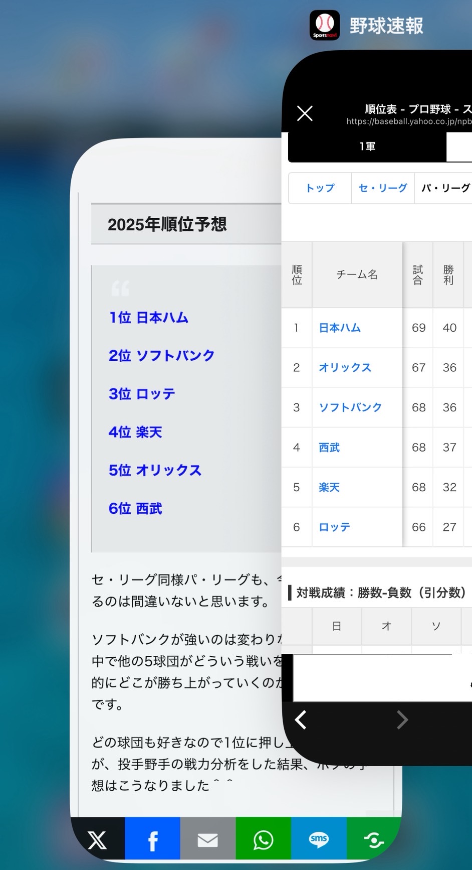The width and height of the screenshot is (472, 870).
Task: Open the 日本ハム team link
Action: click(x=340, y=328)
